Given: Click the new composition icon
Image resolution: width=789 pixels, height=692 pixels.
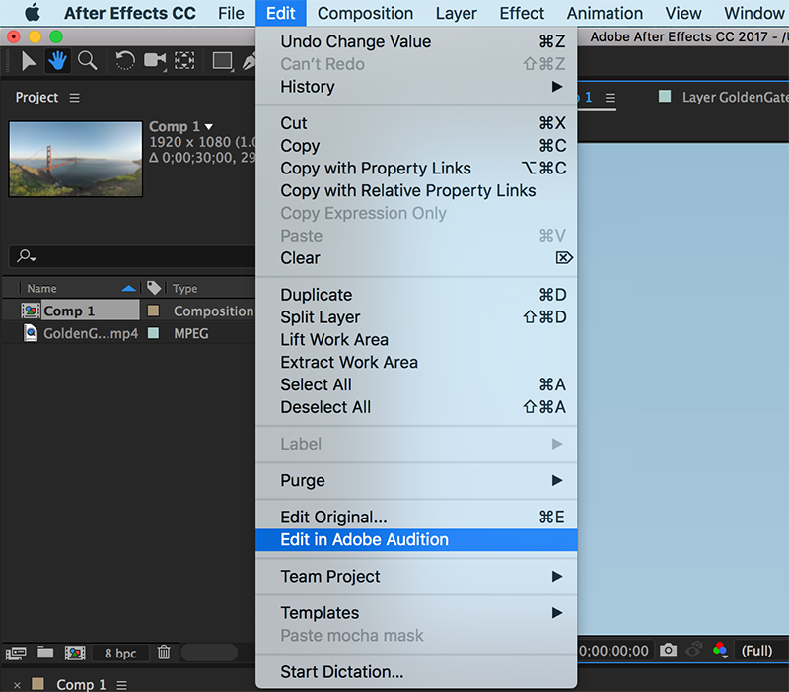Looking at the screenshot, I should (75, 653).
